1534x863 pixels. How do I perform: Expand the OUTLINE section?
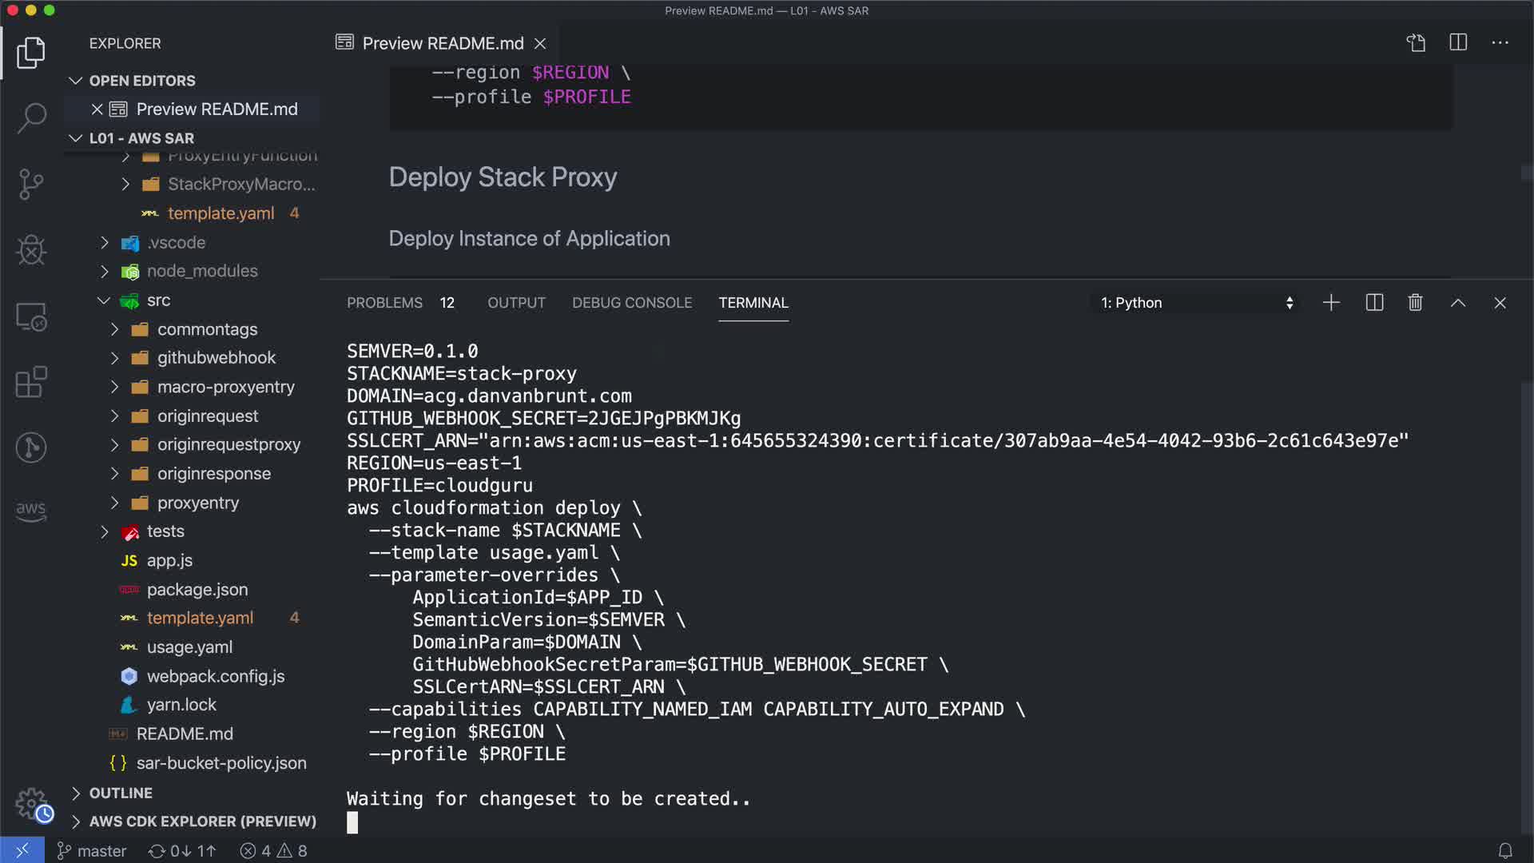(x=121, y=793)
